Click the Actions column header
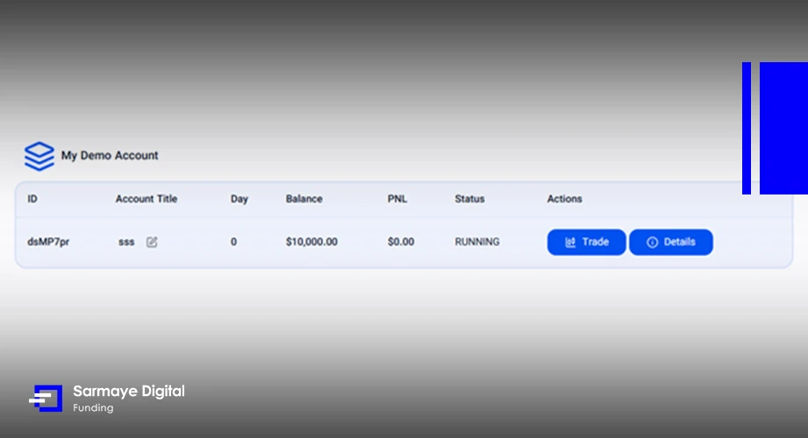Screen dimensions: 808x438 coord(564,199)
